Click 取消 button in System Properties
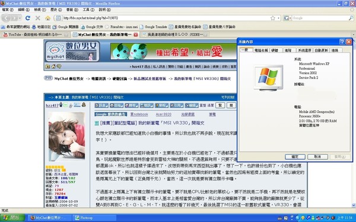 (x=317, y=156)
